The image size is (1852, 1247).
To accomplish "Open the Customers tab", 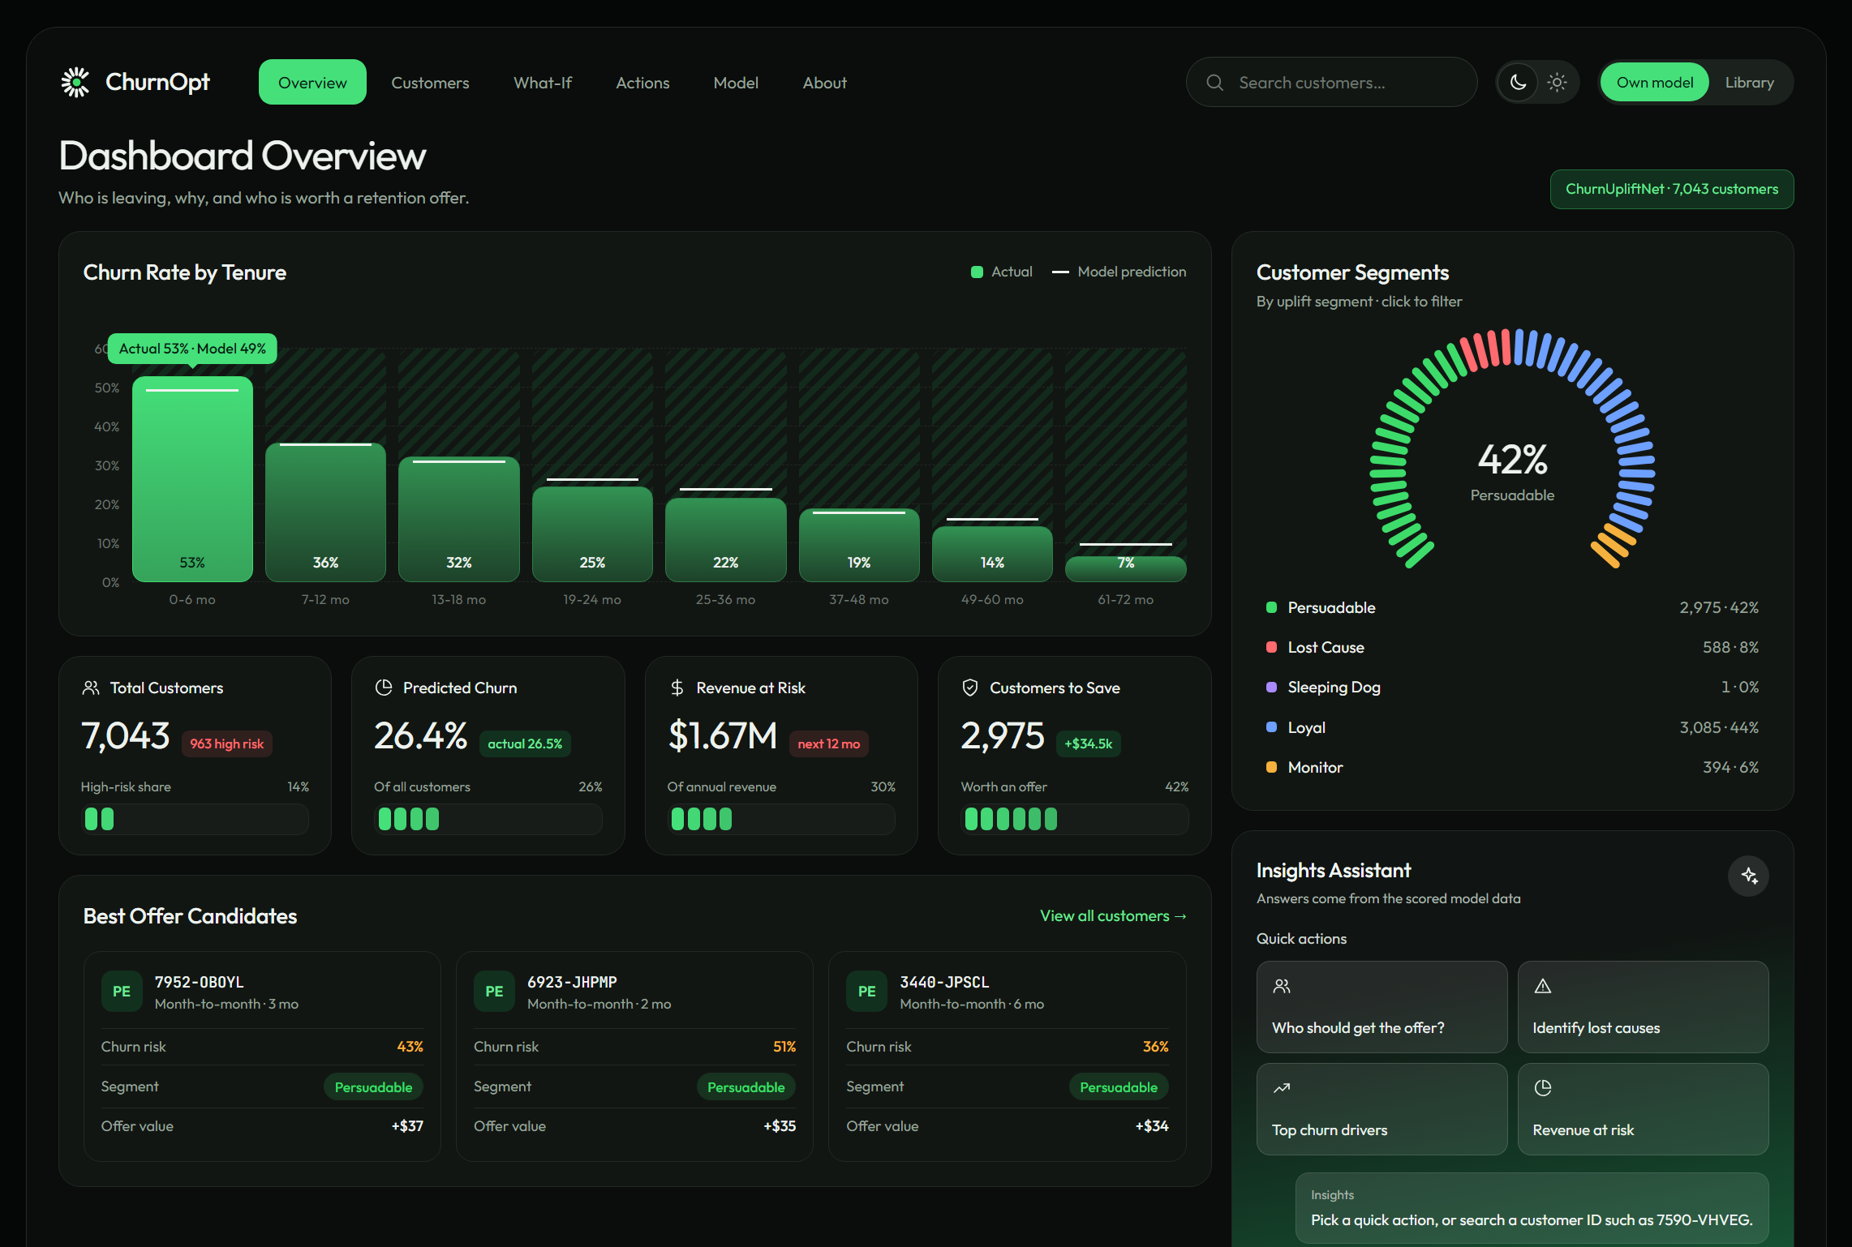I will [430, 82].
